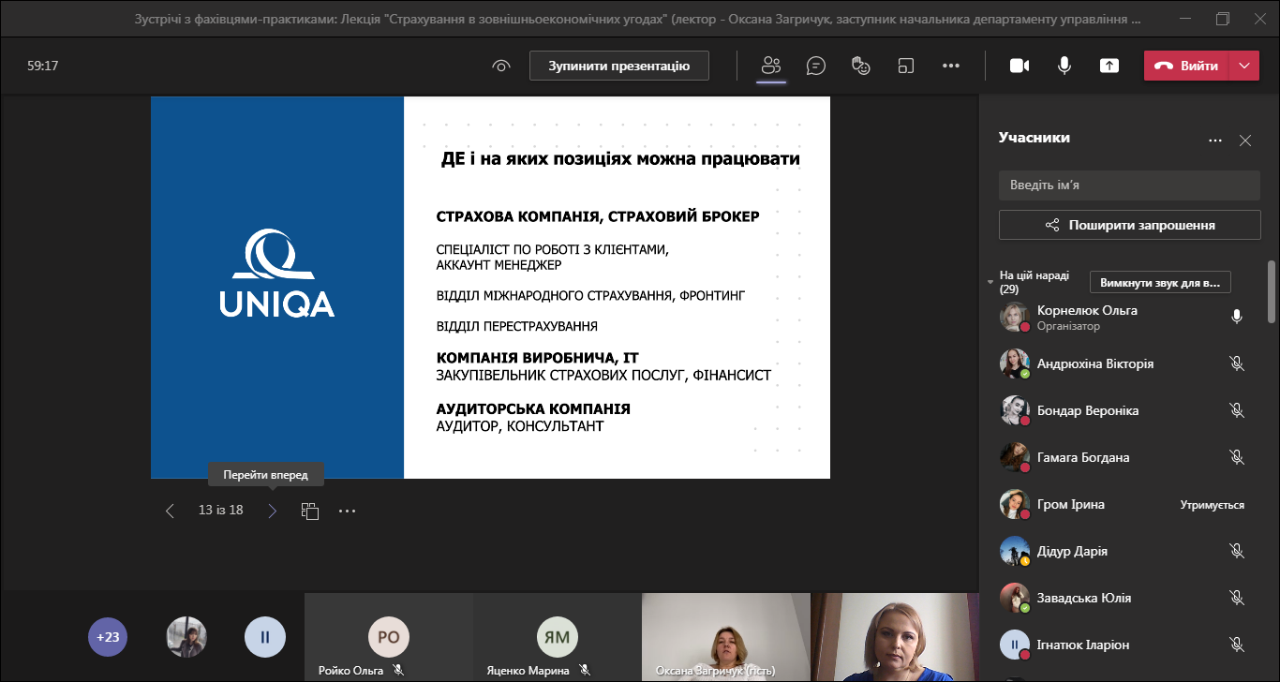The width and height of the screenshot is (1280, 682).
Task: Open more actions ellipsis in meeting toolbar
Action: click(951, 66)
